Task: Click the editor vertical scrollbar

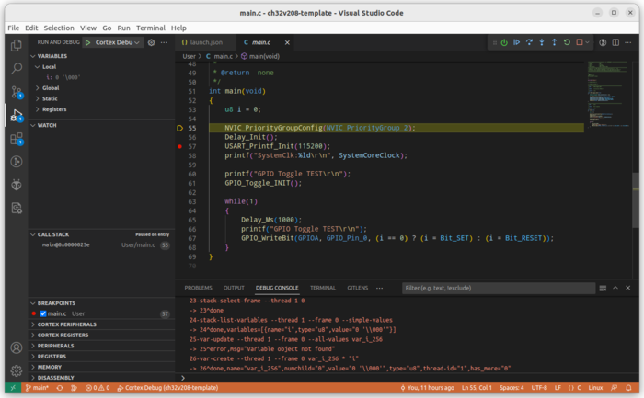Action: click(x=636, y=199)
